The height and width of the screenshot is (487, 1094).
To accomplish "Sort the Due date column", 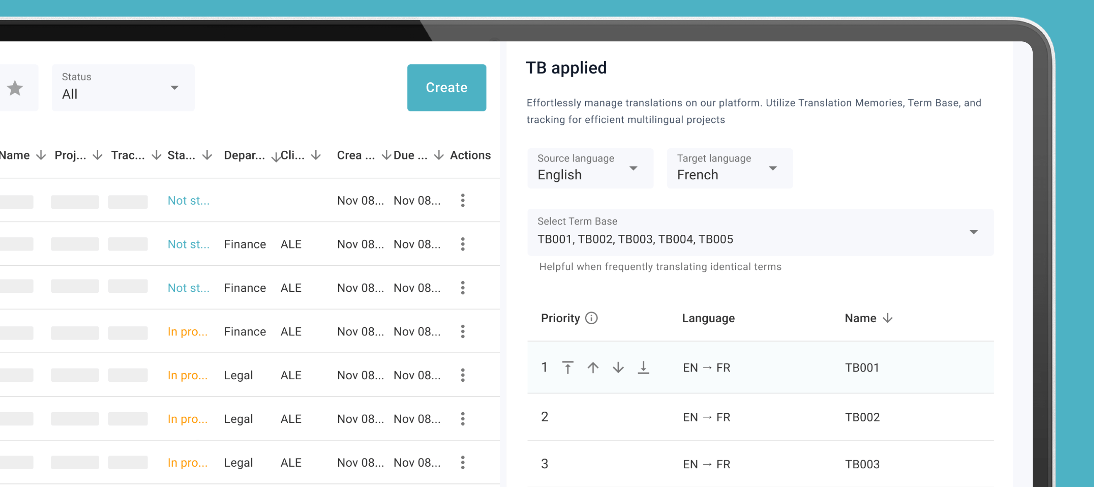I will (438, 155).
